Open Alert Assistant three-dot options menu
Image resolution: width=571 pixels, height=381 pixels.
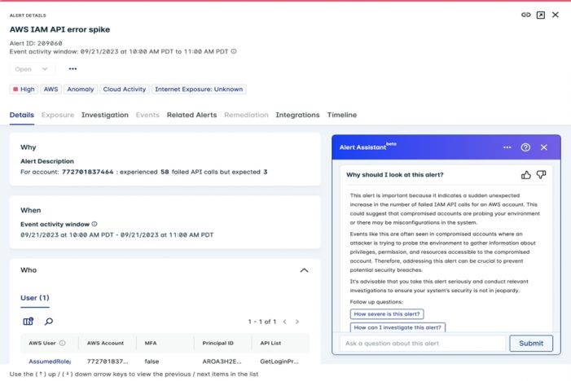(507, 147)
